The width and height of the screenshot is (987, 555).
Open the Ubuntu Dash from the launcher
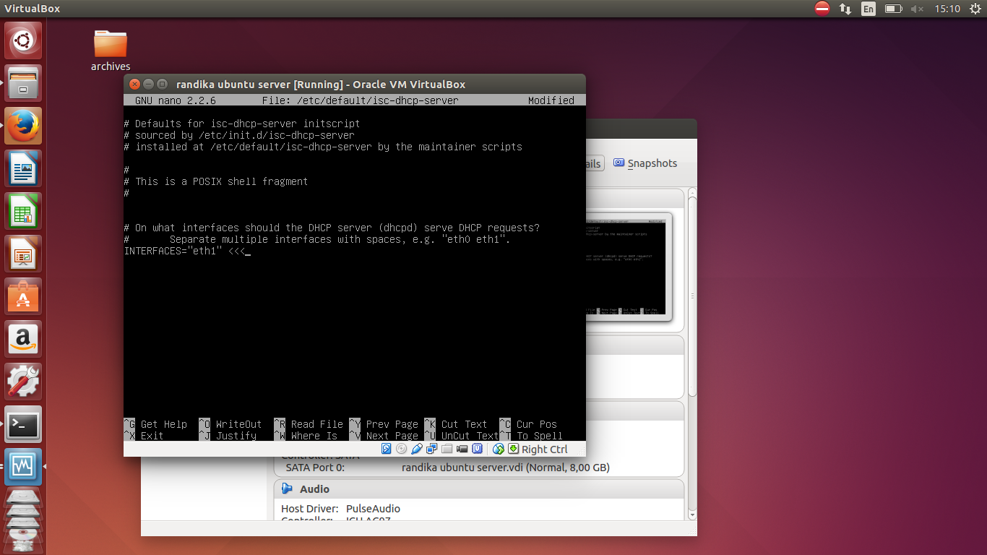coord(23,40)
